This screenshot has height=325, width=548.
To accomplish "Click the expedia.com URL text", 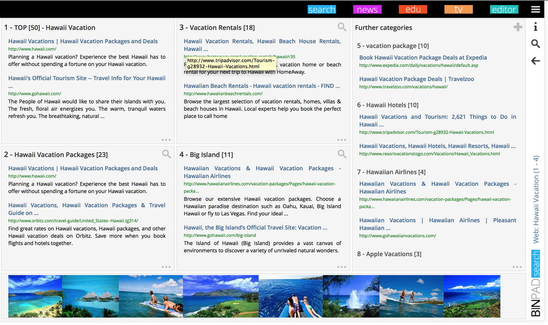I will 419,65.
